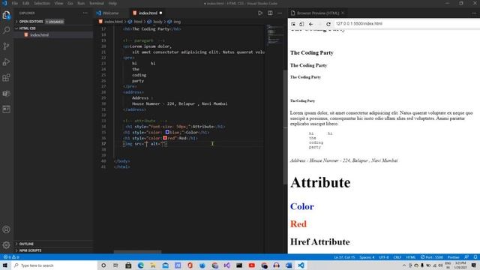
Task: Open the Terminal menu
Action: pyautogui.click(x=97, y=3)
